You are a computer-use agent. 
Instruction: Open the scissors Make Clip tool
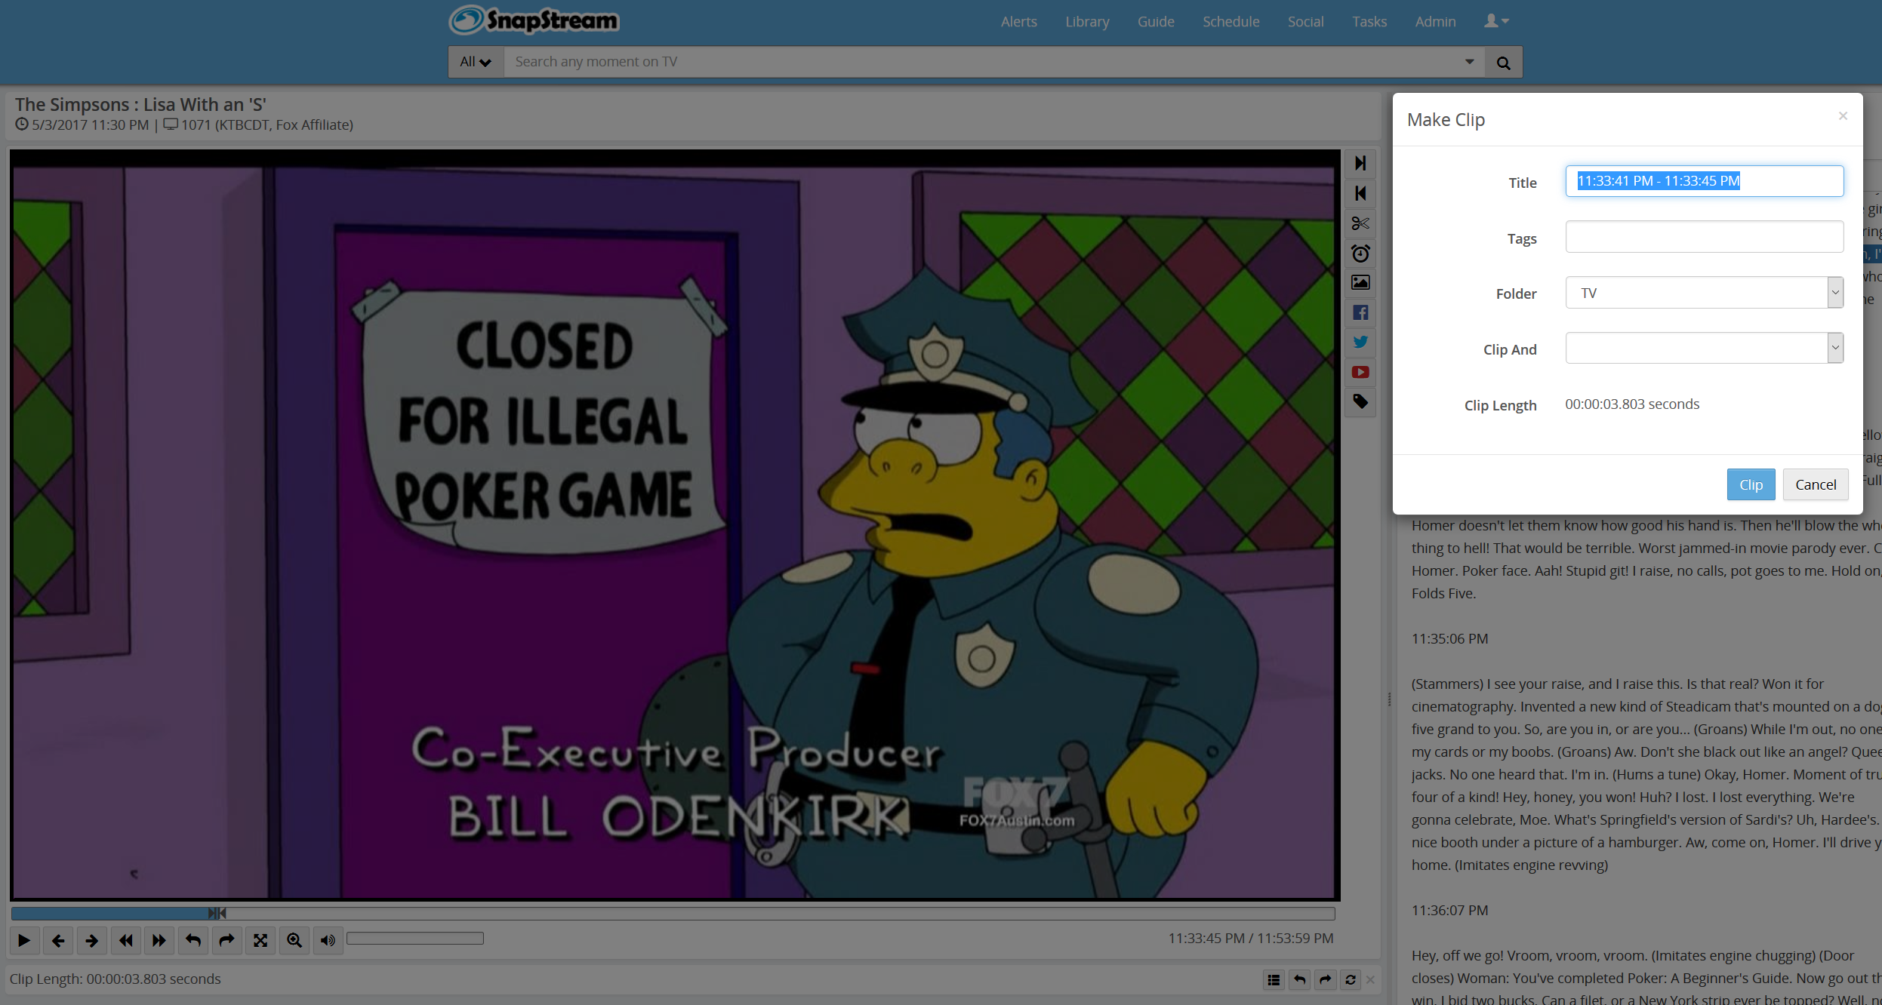click(x=1360, y=223)
